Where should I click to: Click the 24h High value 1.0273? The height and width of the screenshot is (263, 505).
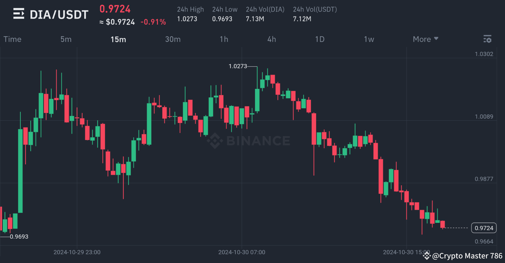186,19
